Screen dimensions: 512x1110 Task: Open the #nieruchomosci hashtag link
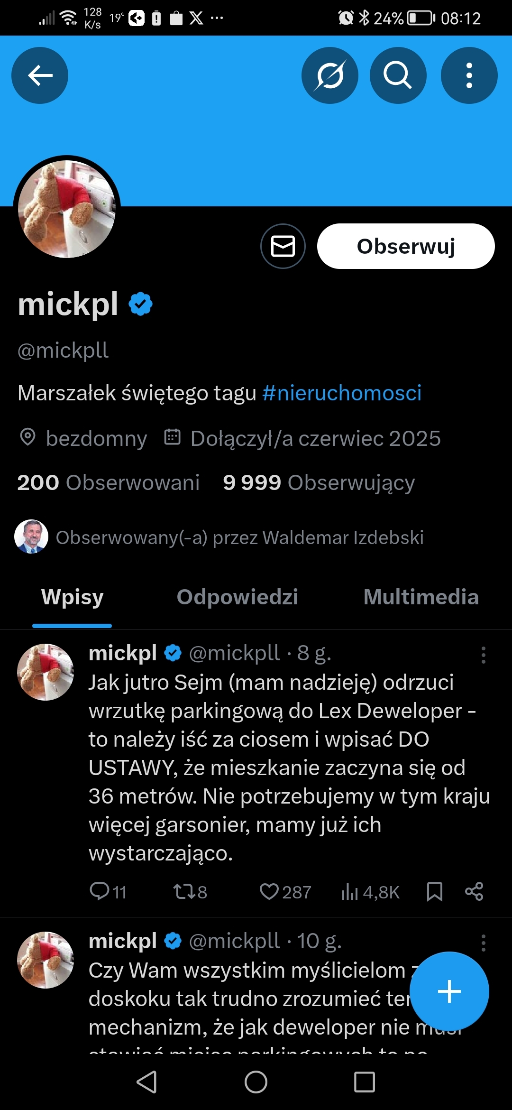(x=342, y=393)
